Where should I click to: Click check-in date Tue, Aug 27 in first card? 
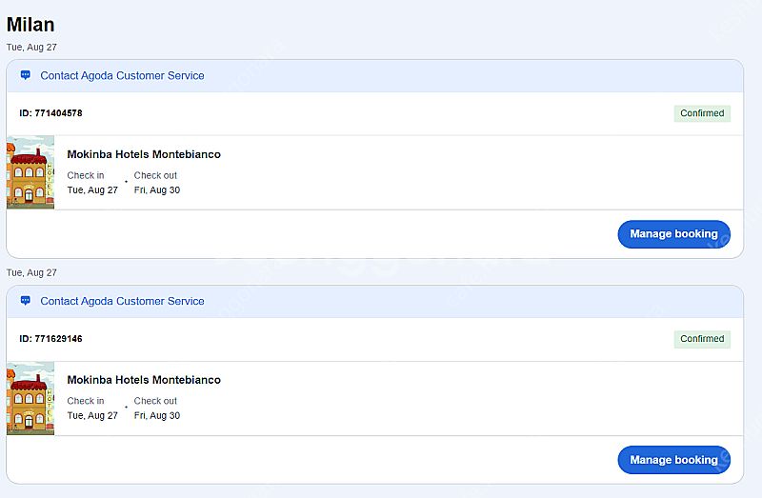(x=92, y=190)
